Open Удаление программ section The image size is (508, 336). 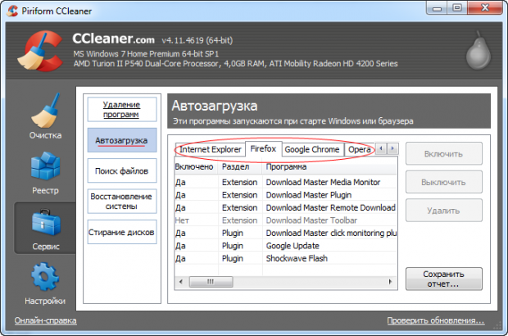pyautogui.click(x=122, y=110)
